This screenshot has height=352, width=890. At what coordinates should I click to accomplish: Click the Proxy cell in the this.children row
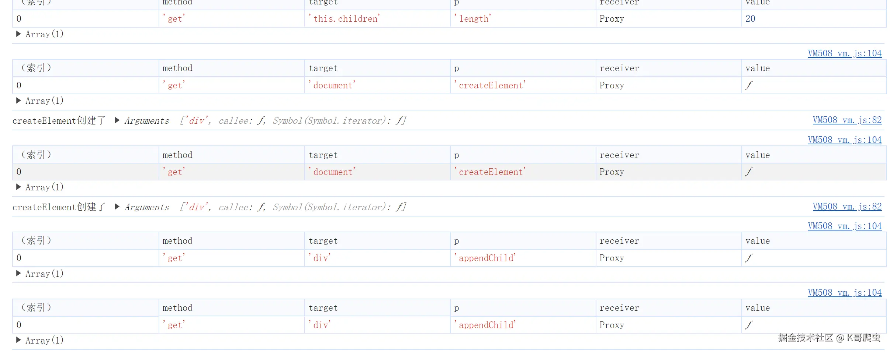pyautogui.click(x=612, y=19)
